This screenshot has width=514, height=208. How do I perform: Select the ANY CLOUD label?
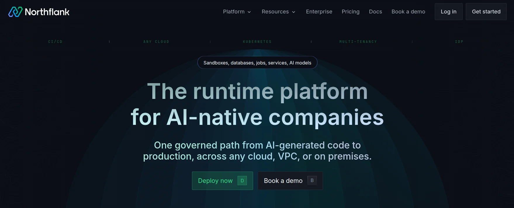[156, 42]
